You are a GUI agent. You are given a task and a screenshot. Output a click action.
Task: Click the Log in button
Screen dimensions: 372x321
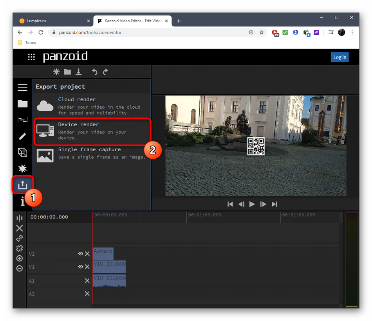pyautogui.click(x=339, y=57)
